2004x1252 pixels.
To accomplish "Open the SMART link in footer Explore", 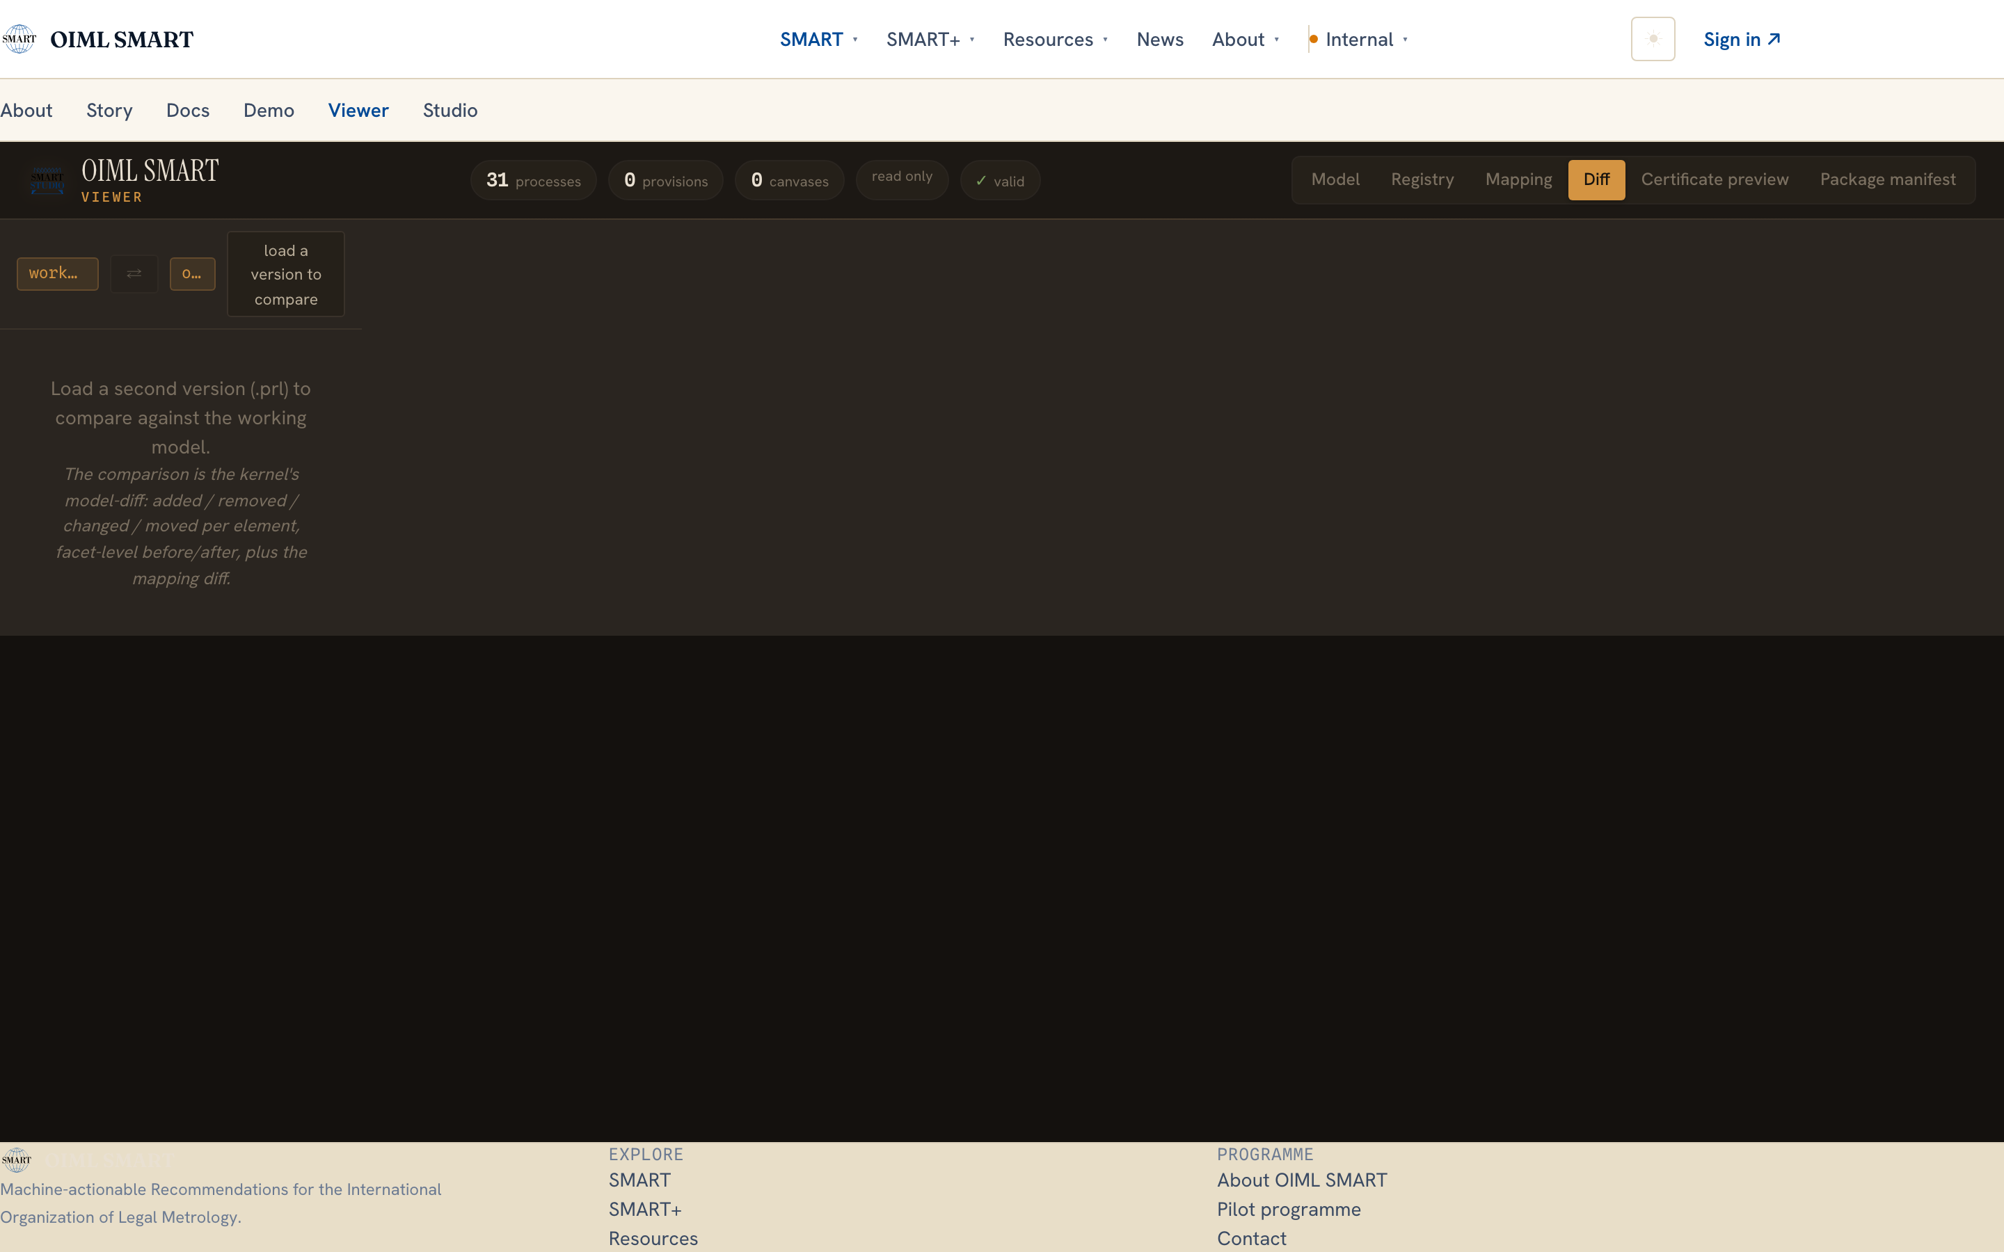I will click(639, 1180).
